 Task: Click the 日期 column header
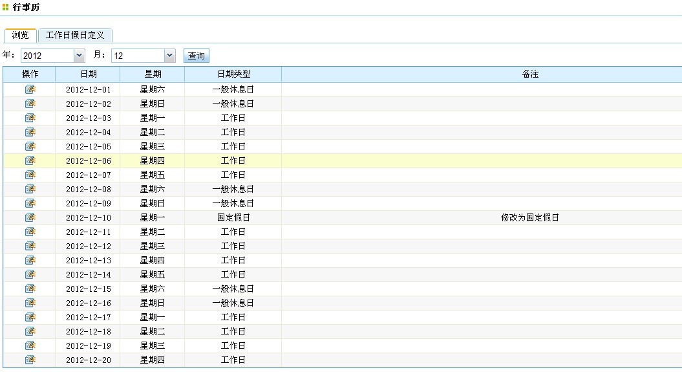[88, 74]
